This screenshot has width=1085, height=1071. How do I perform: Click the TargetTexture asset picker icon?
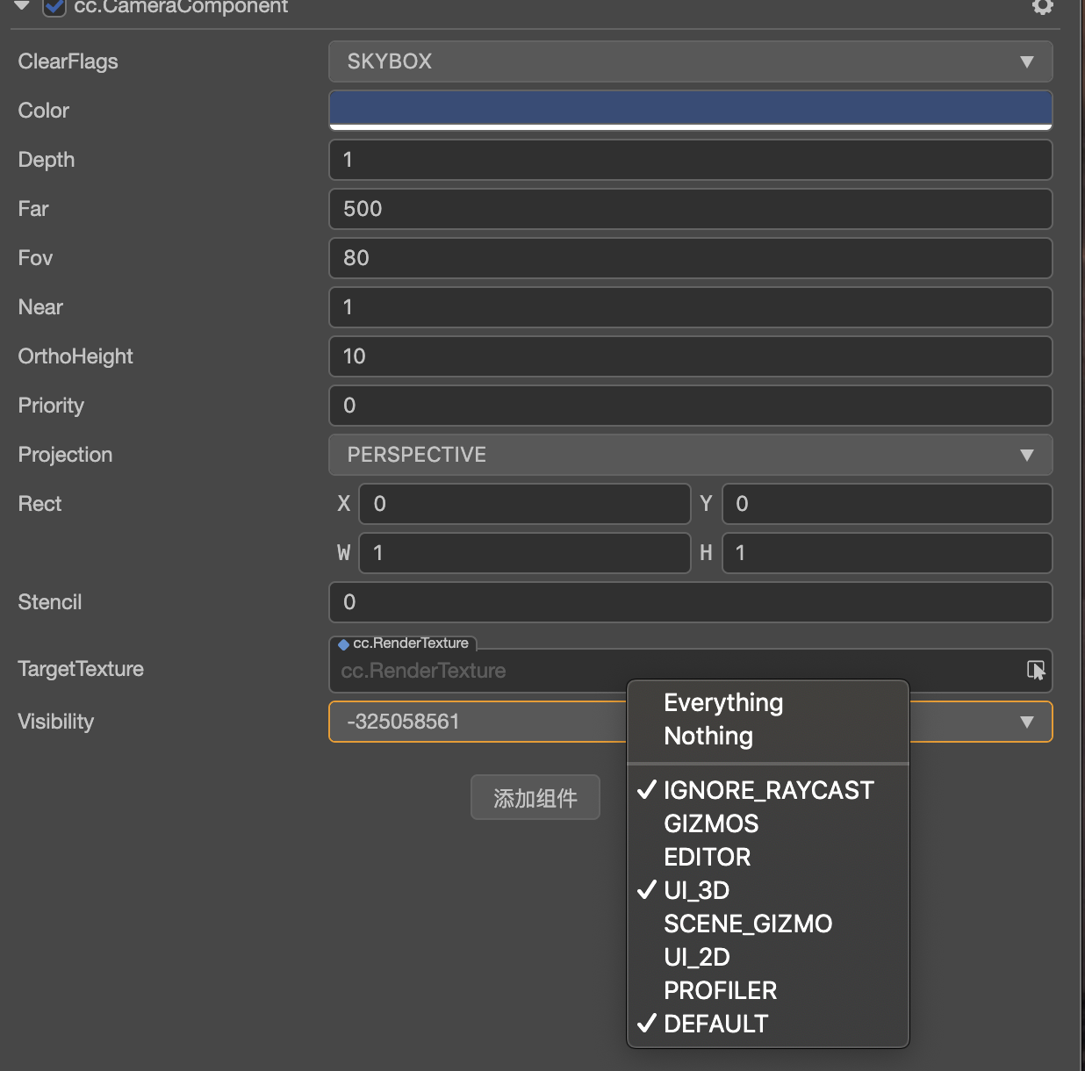(x=1036, y=671)
